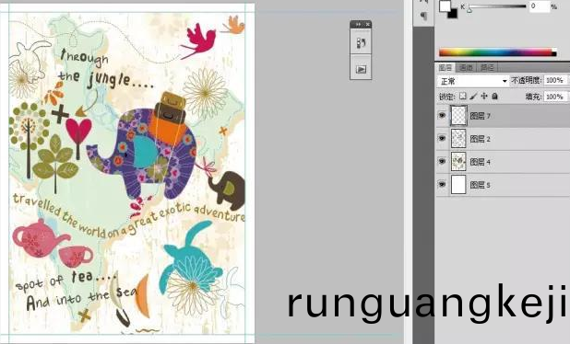Click the K slider handle in color panel
Viewport: 570px width, 344px height.
click(x=469, y=9)
